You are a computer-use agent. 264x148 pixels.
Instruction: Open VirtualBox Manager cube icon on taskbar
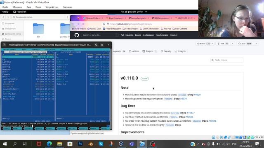(x=121, y=144)
